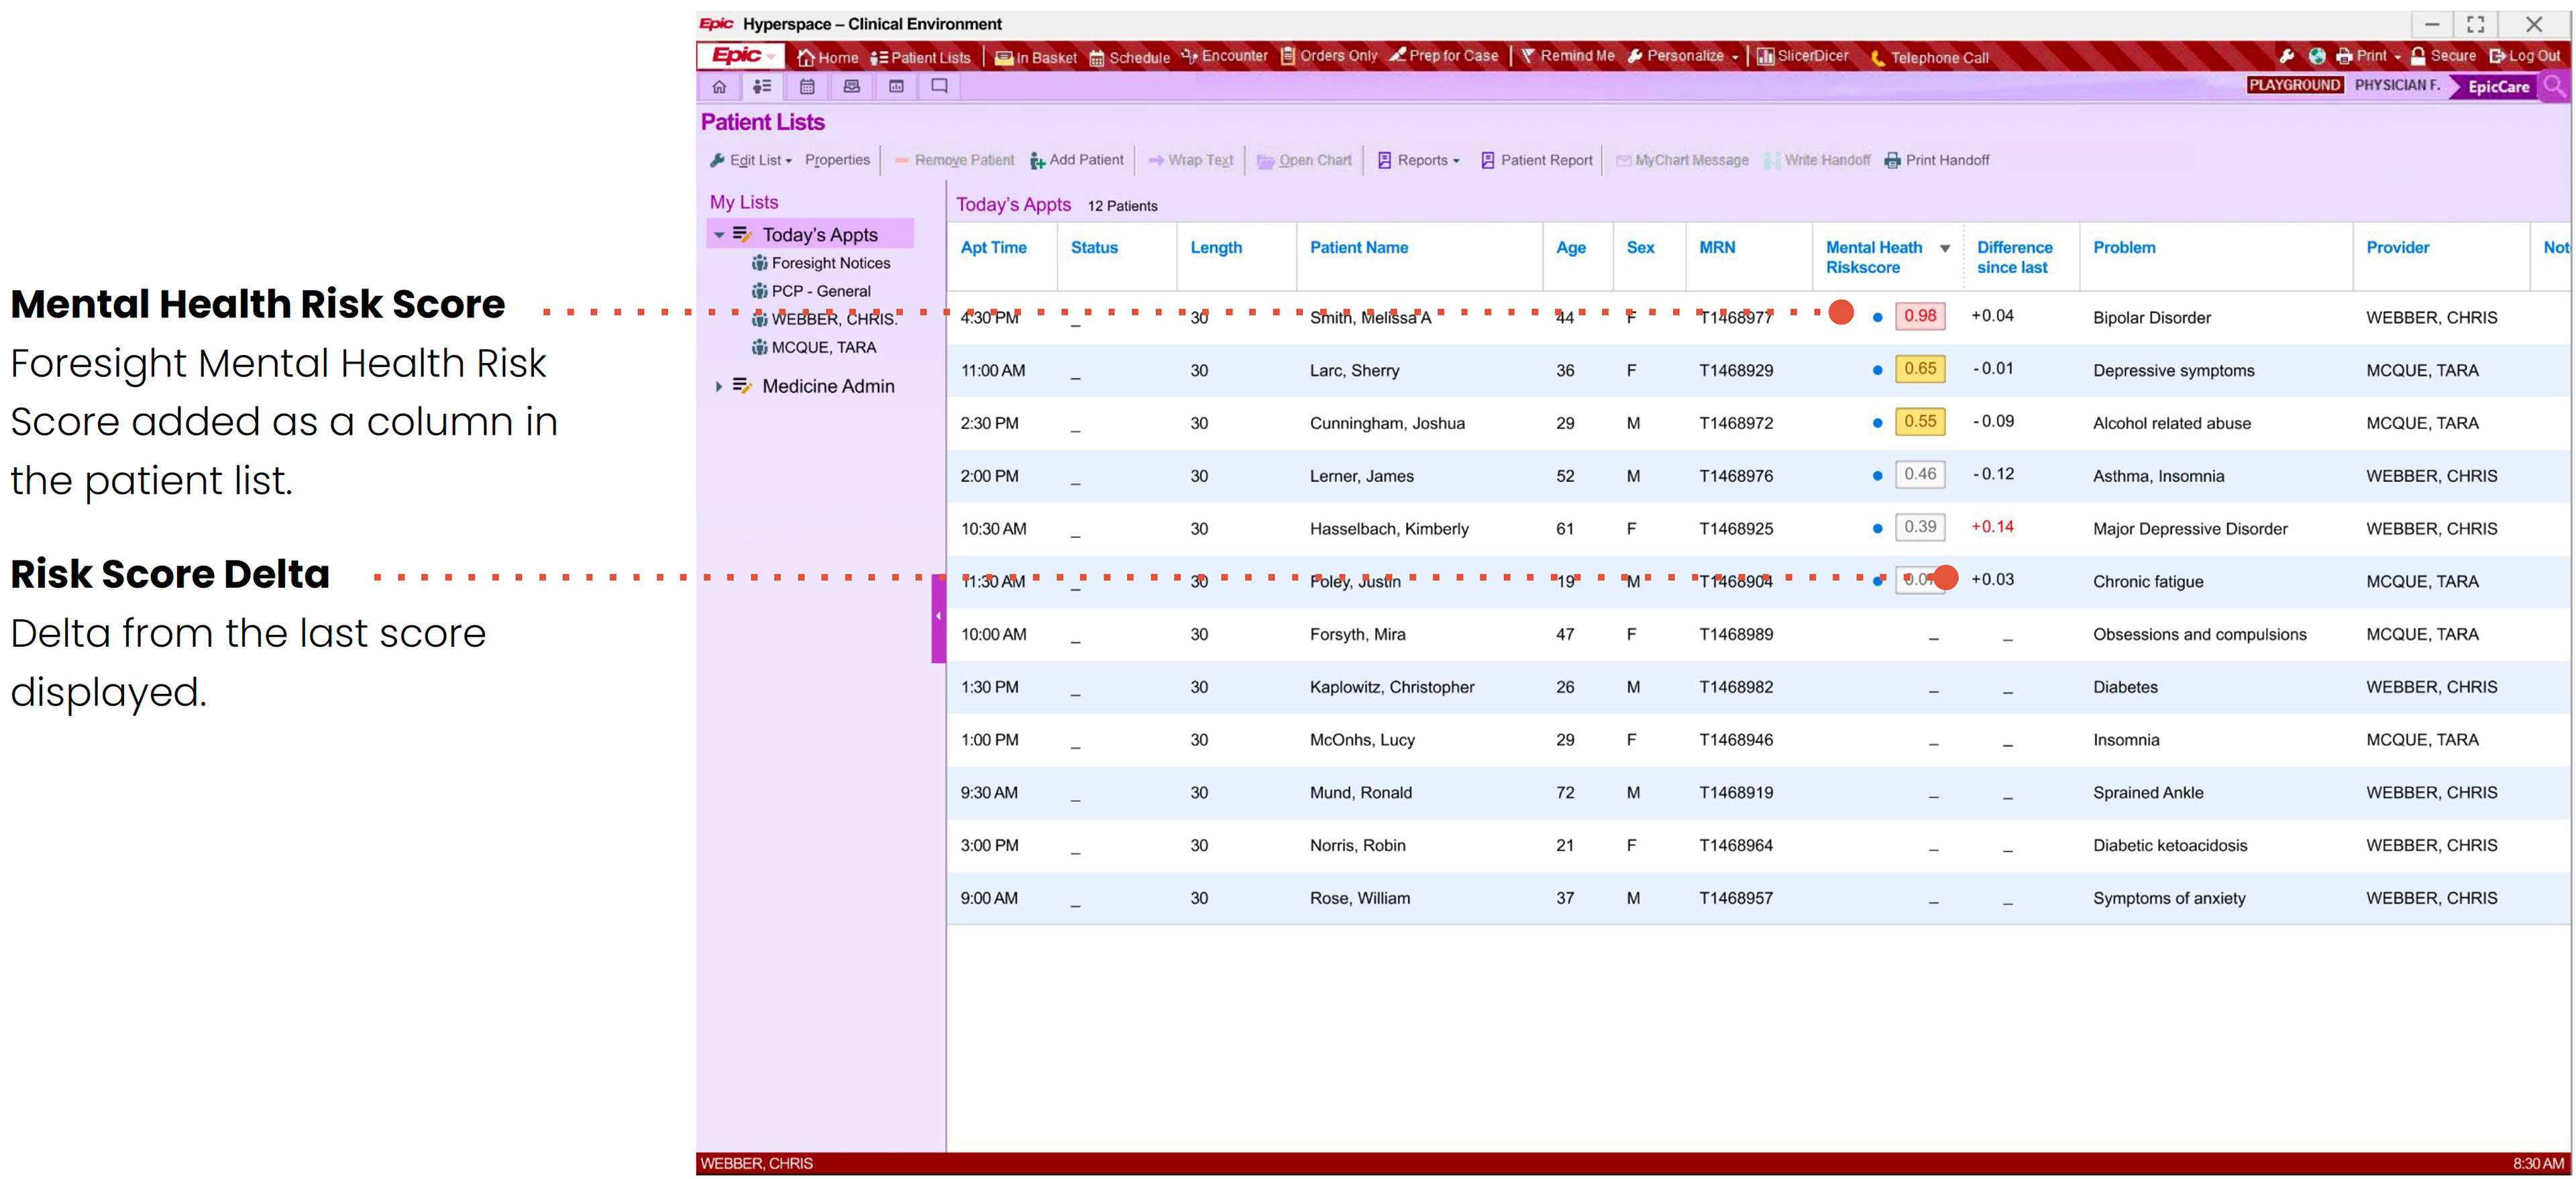Click Log Out
The width and height of the screenshot is (2576, 1179).
pyautogui.click(x=2525, y=56)
